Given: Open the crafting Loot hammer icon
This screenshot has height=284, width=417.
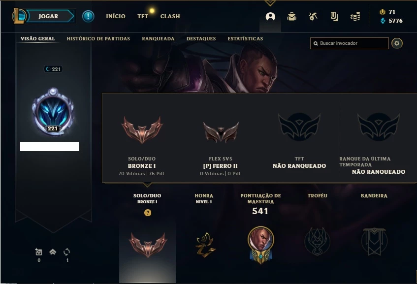Looking at the screenshot, I should tap(313, 16).
